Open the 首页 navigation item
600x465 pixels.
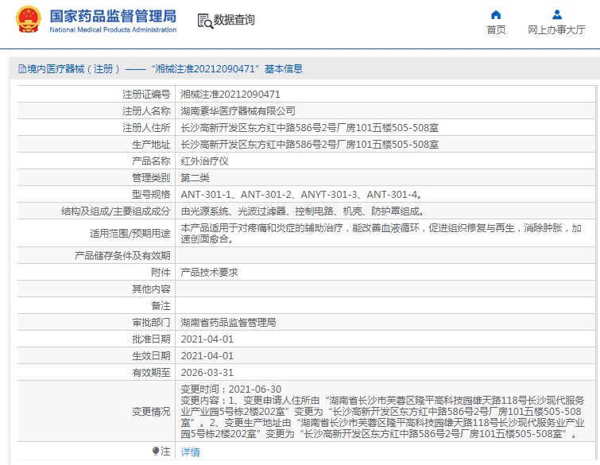(496, 29)
